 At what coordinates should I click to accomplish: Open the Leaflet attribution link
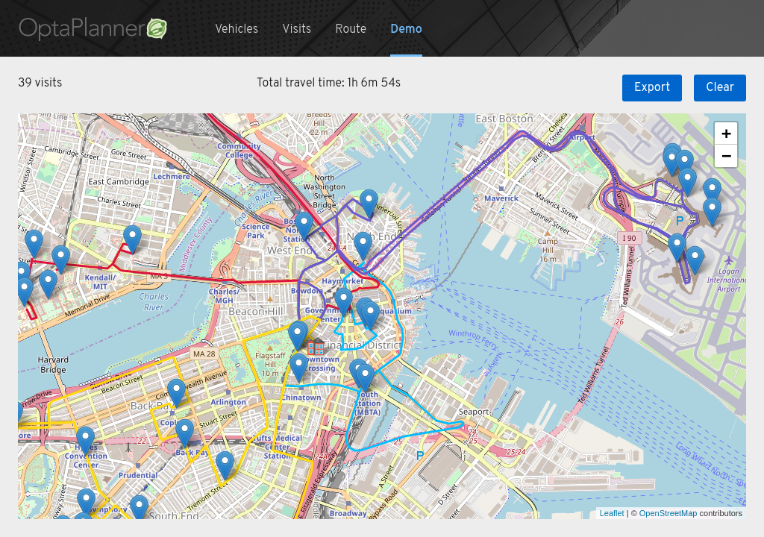[x=612, y=513]
